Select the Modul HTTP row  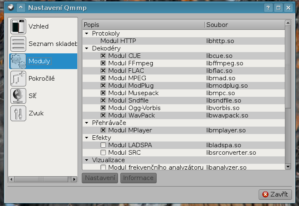click(x=184, y=41)
